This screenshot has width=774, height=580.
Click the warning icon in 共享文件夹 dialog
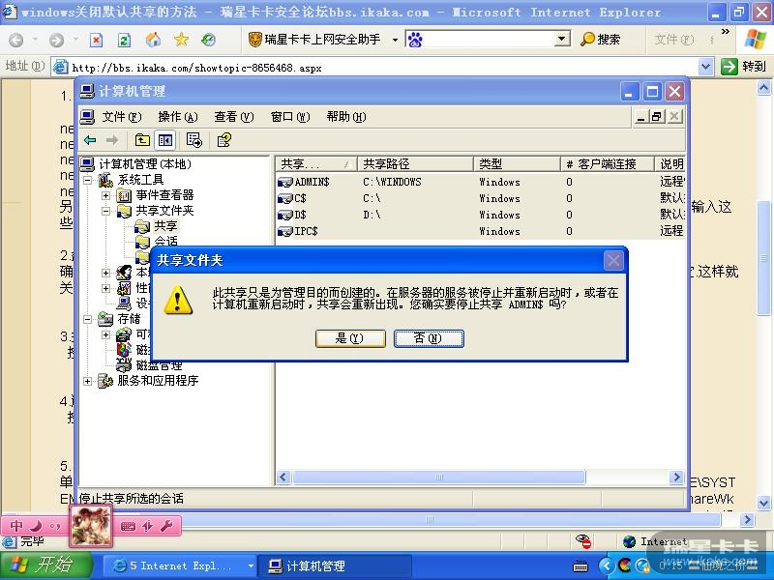(x=178, y=300)
